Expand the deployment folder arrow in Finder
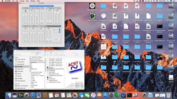 (45, 62)
